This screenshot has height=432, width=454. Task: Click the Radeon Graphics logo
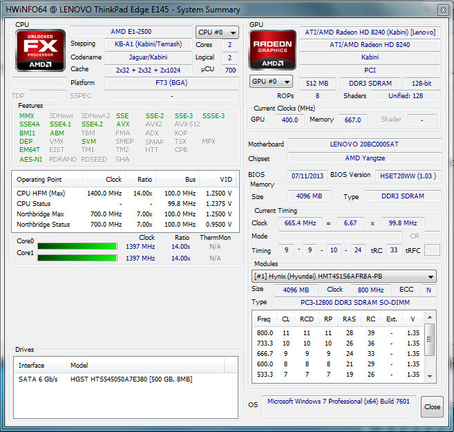[x=272, y=50]
